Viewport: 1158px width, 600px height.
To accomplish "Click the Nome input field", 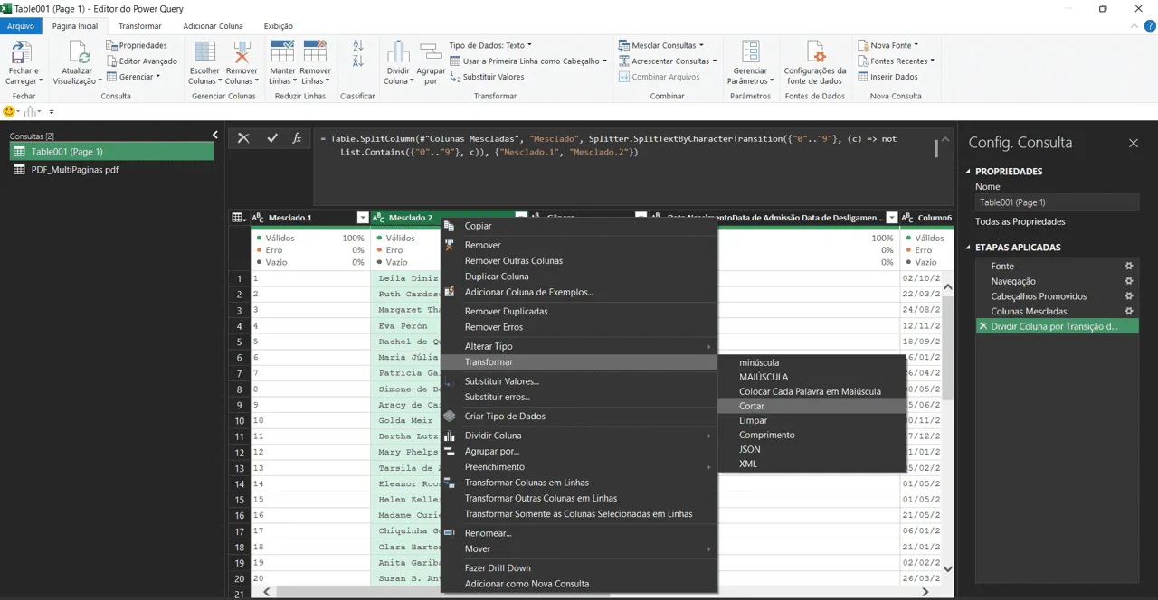I will coord(1056,202).
